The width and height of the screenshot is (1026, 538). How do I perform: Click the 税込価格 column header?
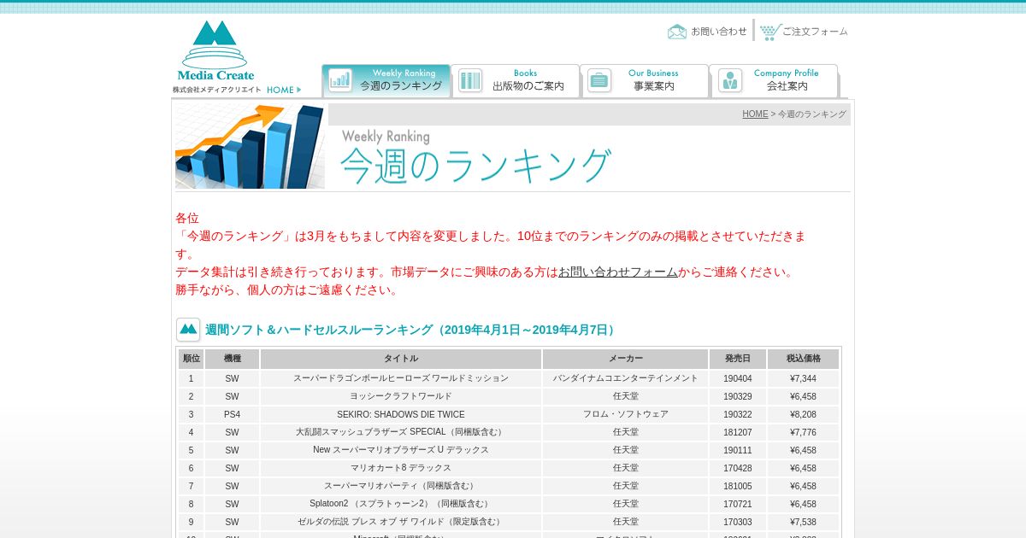point(803,359)
